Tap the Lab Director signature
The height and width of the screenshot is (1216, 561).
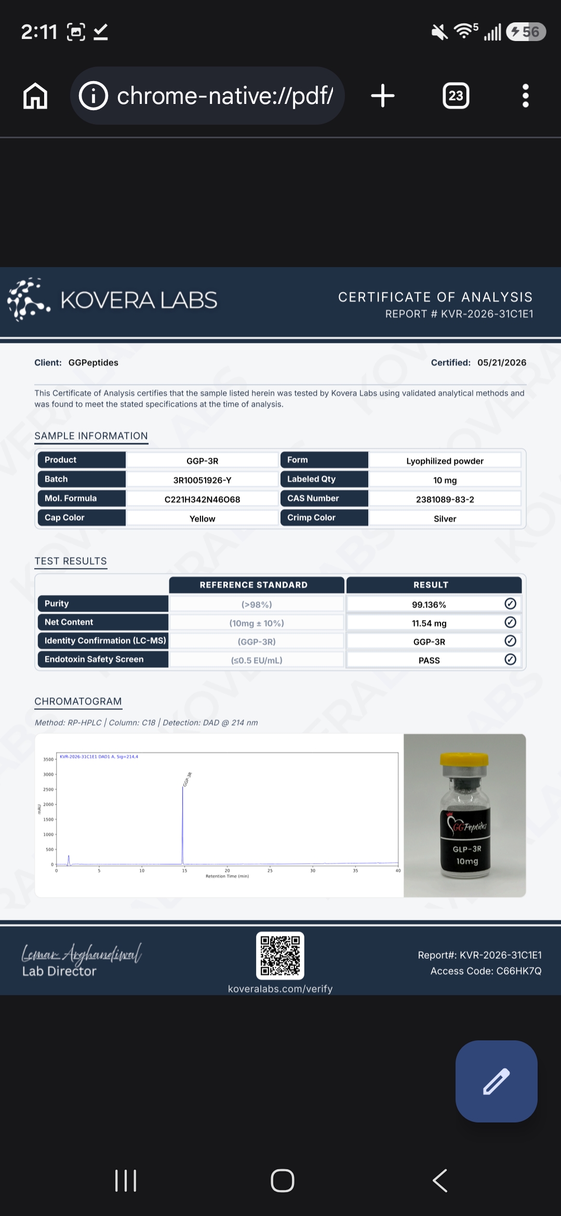tap(82, 954)
